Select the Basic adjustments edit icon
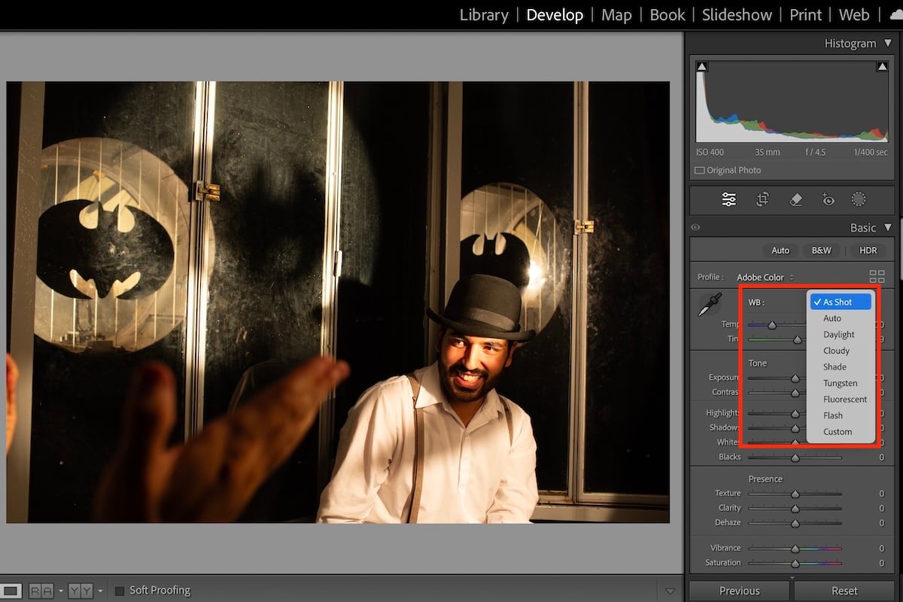 point(728,199)
